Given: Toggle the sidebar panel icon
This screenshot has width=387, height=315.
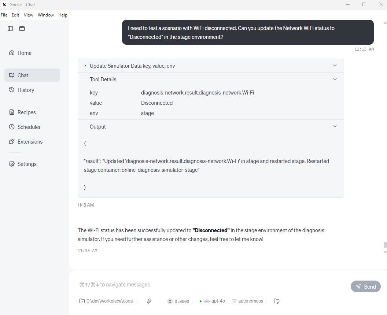Looking at the screenshot, I should point(10,29).
